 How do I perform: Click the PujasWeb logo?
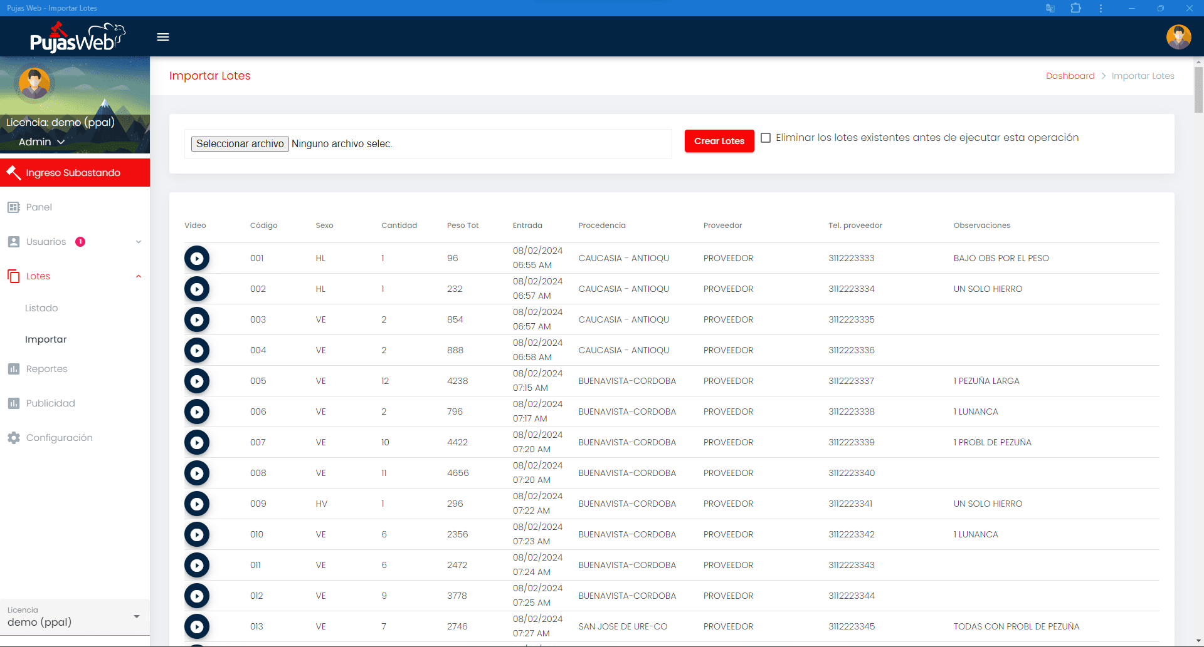77,38
